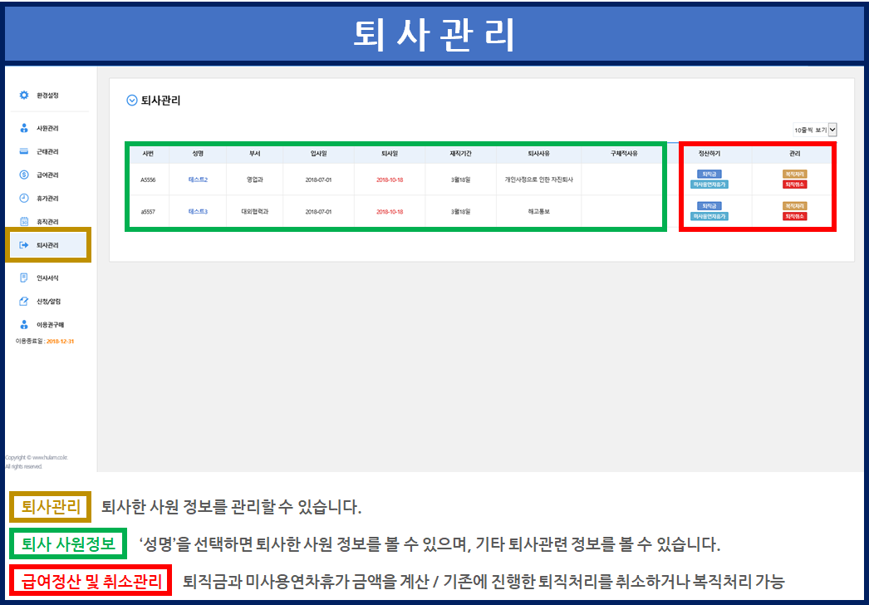Click the 신청/알림 edit icon
Viewport: 869px width, 605px height.
(x=24, y=301)
